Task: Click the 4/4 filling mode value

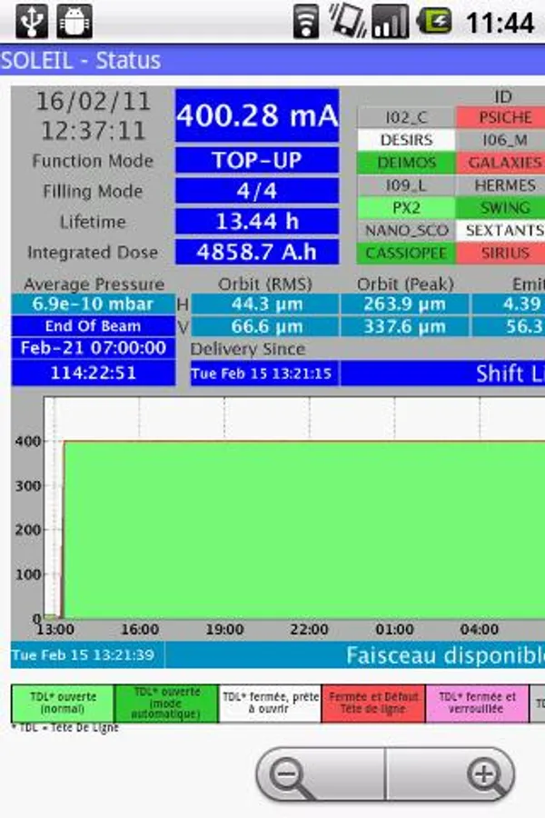Action: pyautogui.click(x=257, y=191)
